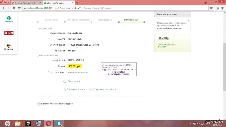
Task: Dismiss the mobile bank notice with X
Action: coord(189,21)
